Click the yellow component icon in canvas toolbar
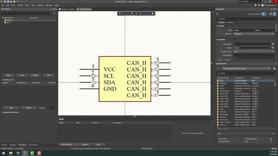 pyautogui.click(x=152, y=13)
